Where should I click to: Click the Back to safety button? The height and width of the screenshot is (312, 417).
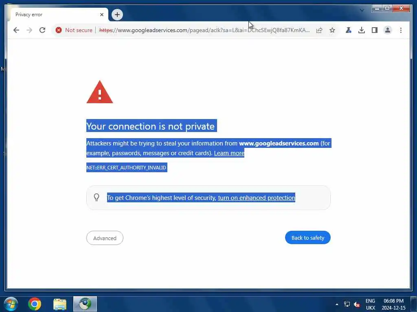pyautogui.click(x=308, y=238)
